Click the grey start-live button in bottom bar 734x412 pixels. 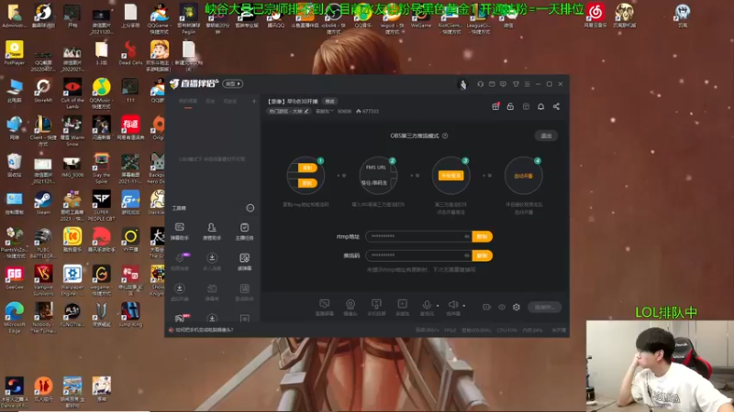[x=544, y=307]
